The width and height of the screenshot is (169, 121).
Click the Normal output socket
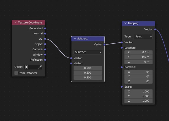[45, 34]
